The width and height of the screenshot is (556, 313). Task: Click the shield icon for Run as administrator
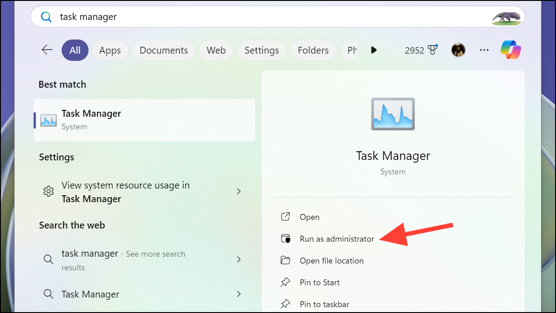point(285,238)
